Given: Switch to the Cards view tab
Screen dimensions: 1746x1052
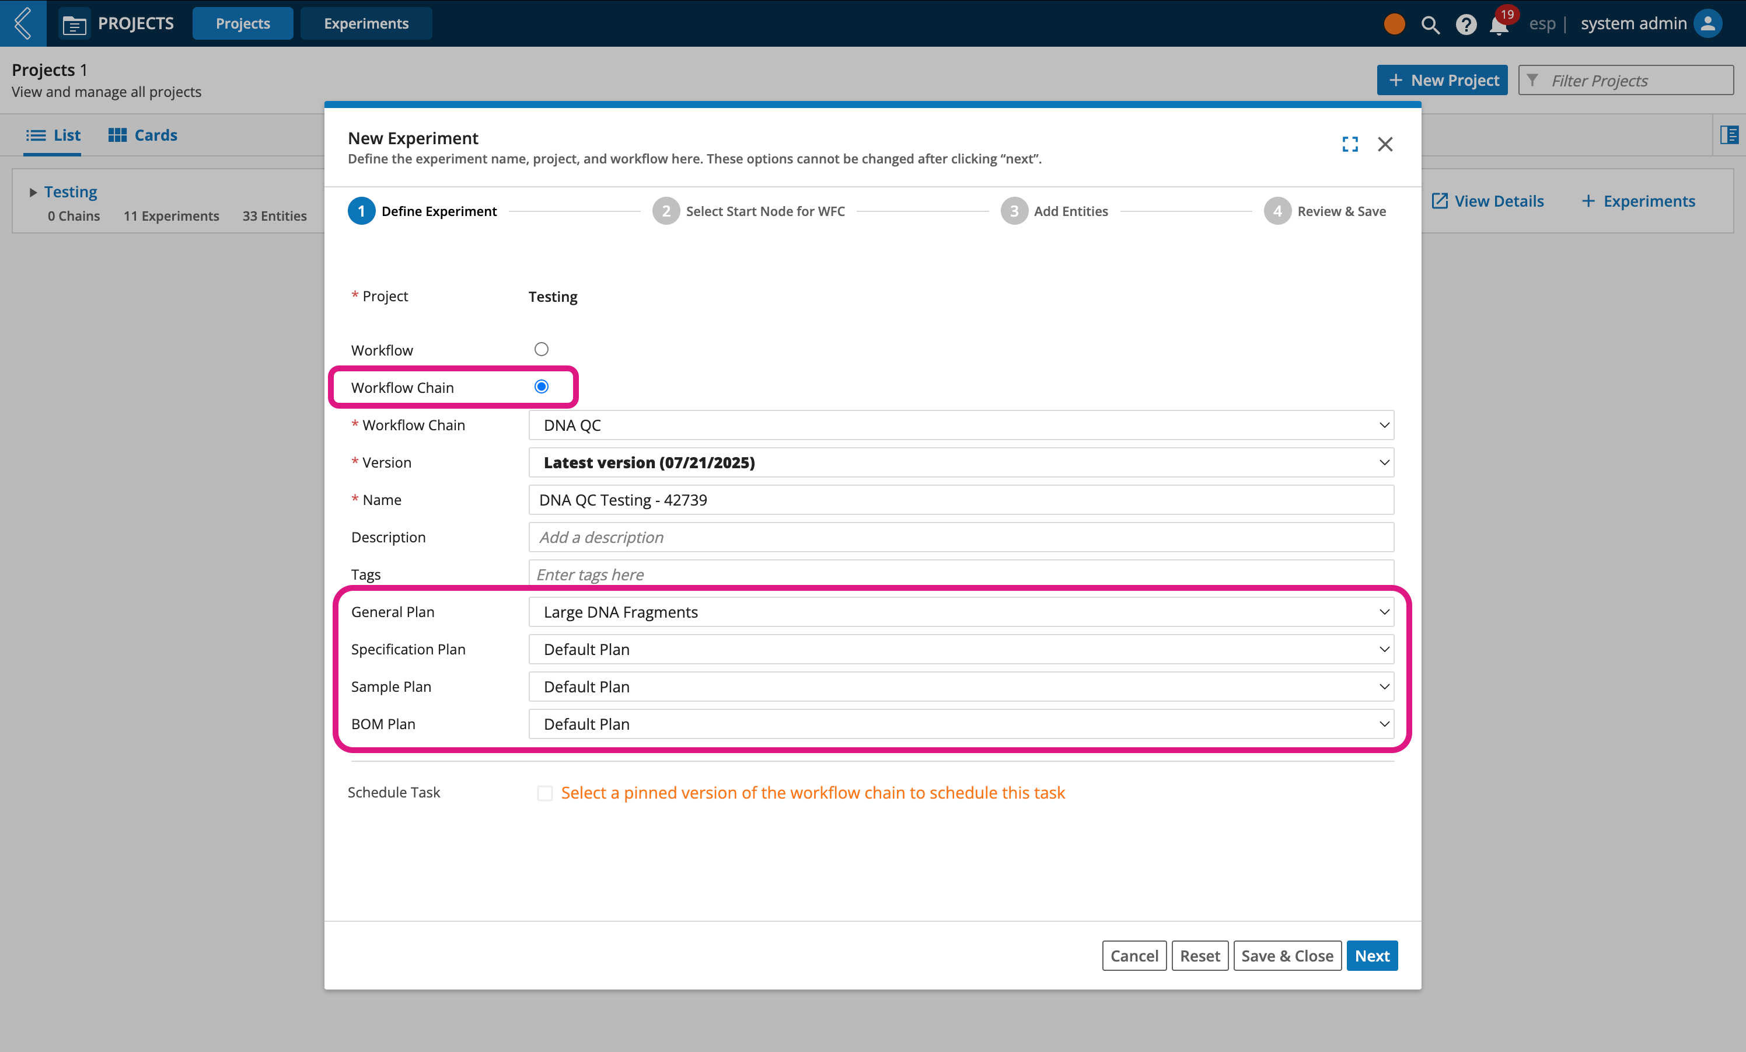Looking at the screenshot, I should [x=143, y=135].
